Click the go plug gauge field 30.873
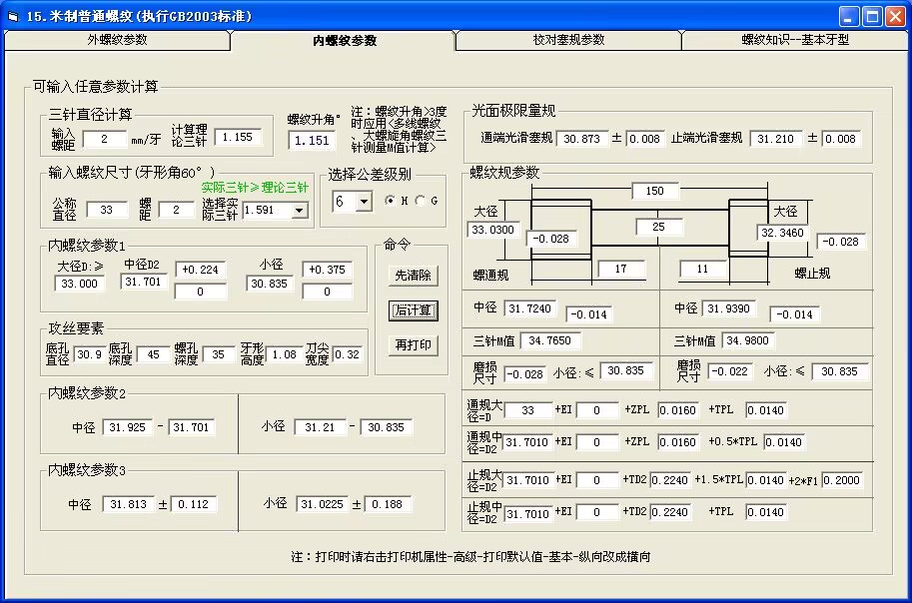912x603 pixels. (x=582, y=139)
